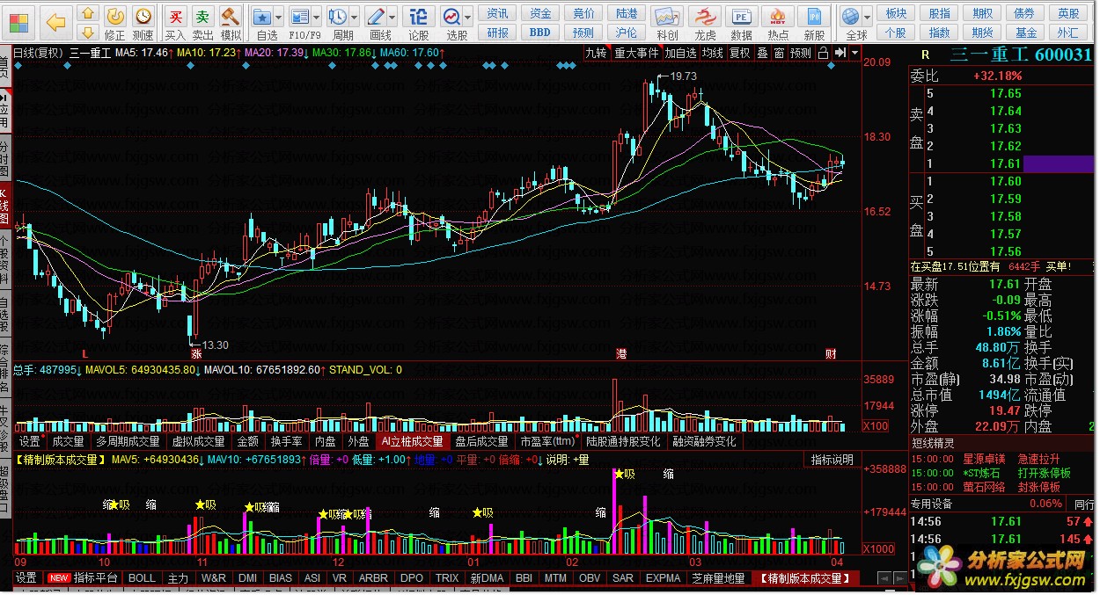Expand the F10/F9 dropdown arrow
The image size is (1100, 595).
[x=317, y=17]
